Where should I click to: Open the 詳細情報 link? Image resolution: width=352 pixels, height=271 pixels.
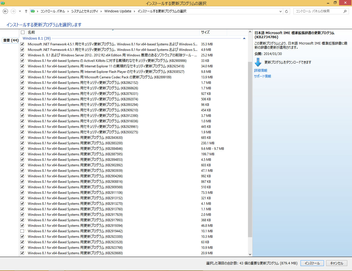pos(261,71)
